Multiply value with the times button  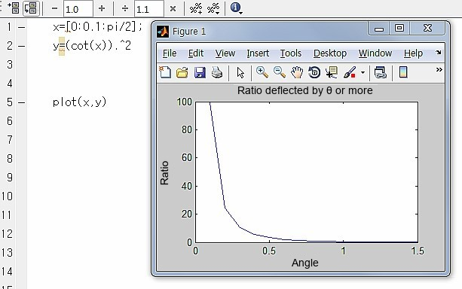click(173, 9)
